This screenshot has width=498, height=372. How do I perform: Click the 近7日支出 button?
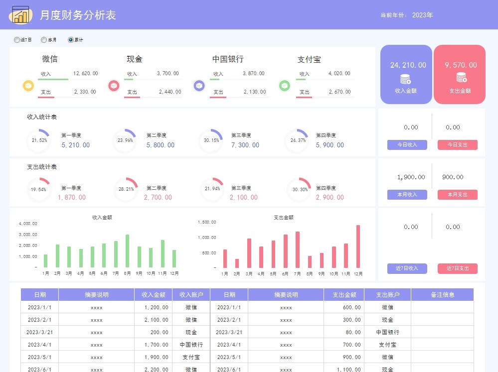coord(457,268)
